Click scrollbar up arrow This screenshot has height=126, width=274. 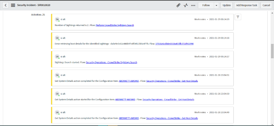click(272, 13)
